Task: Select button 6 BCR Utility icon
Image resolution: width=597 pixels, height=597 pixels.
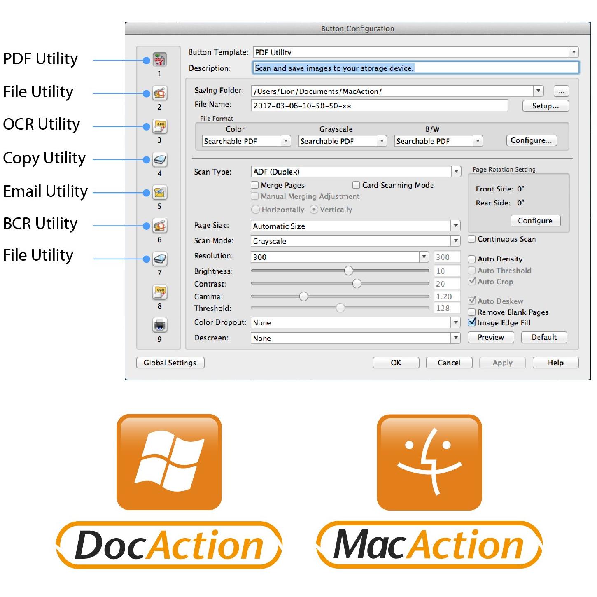Action: pyautogui.click(x=160, y=226)
